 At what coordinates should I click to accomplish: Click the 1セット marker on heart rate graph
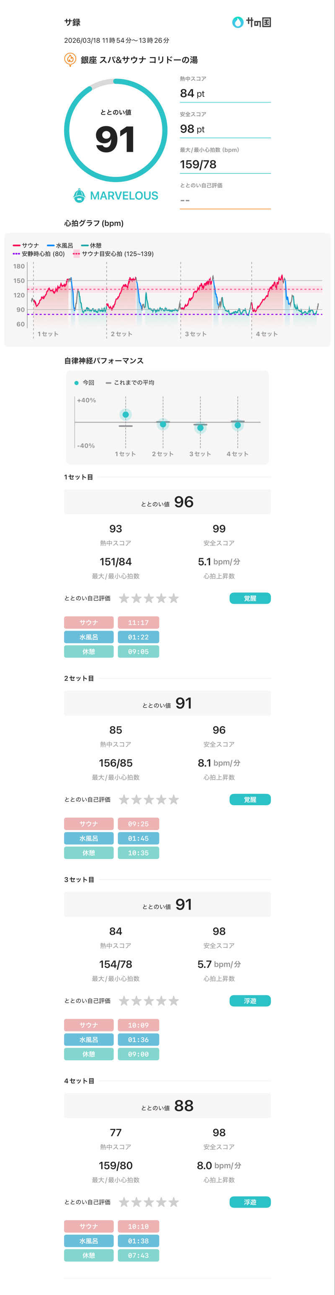[x=48, y=334]
